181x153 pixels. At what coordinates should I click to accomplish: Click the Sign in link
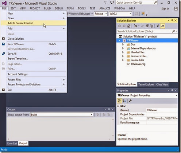(x=165, y=9)
